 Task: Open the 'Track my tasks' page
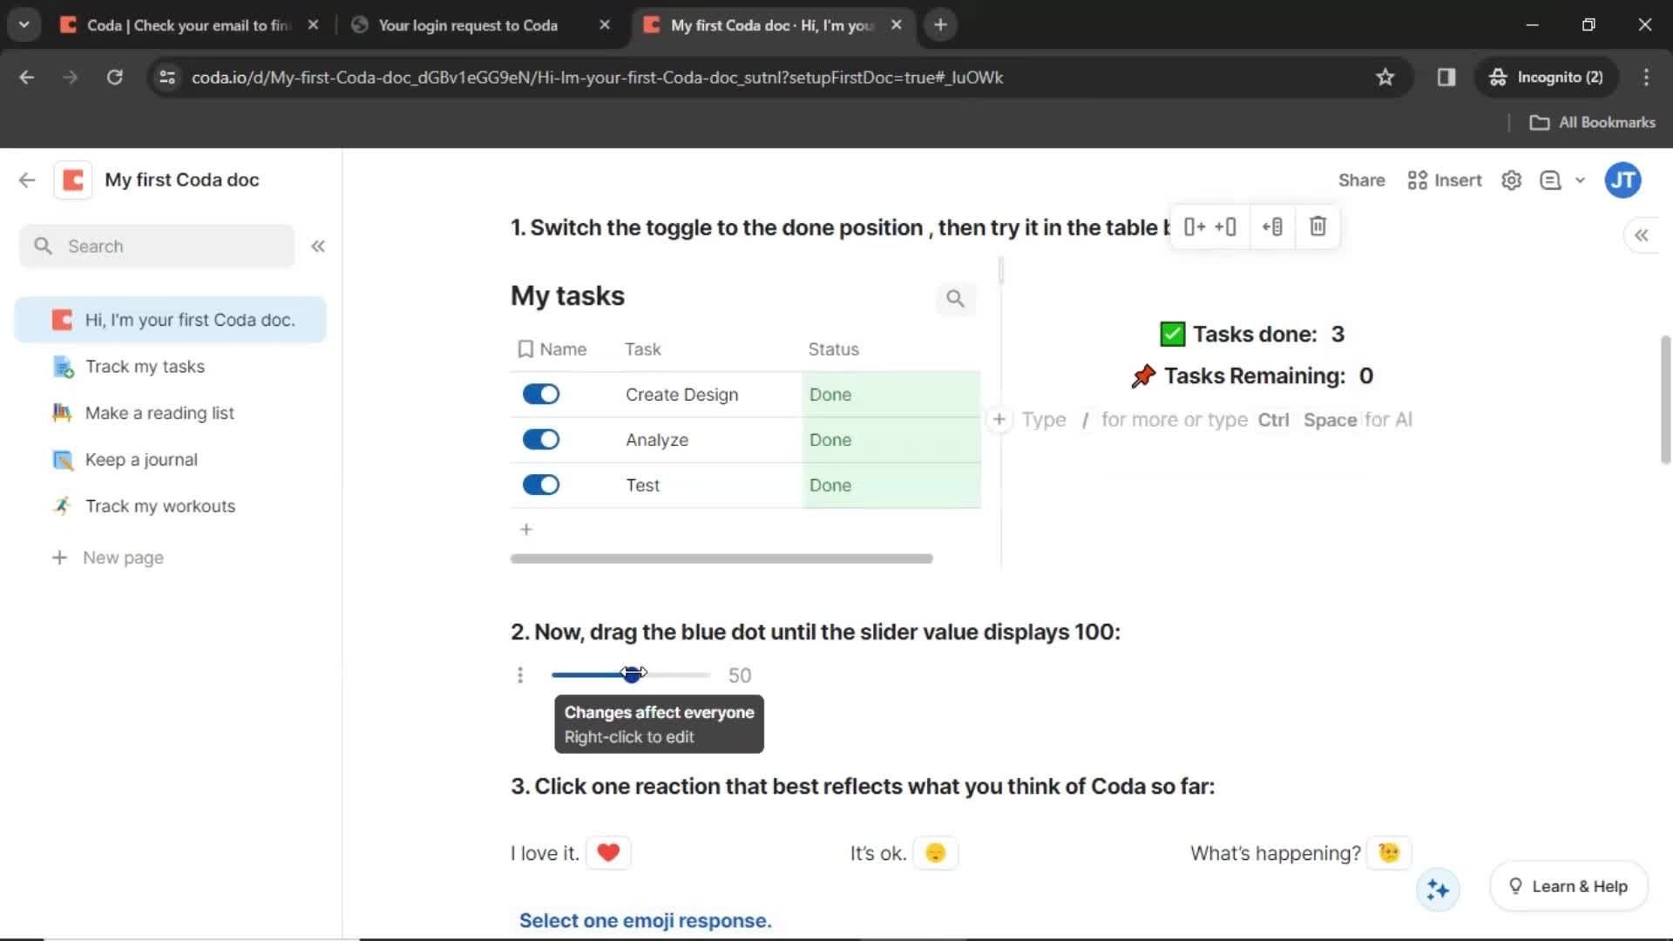click(x=145, y=366)
